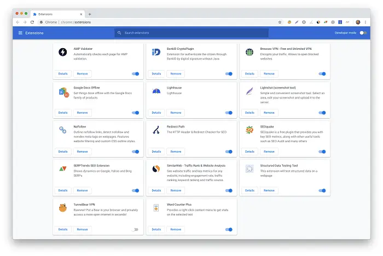The width and height of the screenshot is (383, 256).
Task: Open Details for AMP Validator
Action: 63,74
